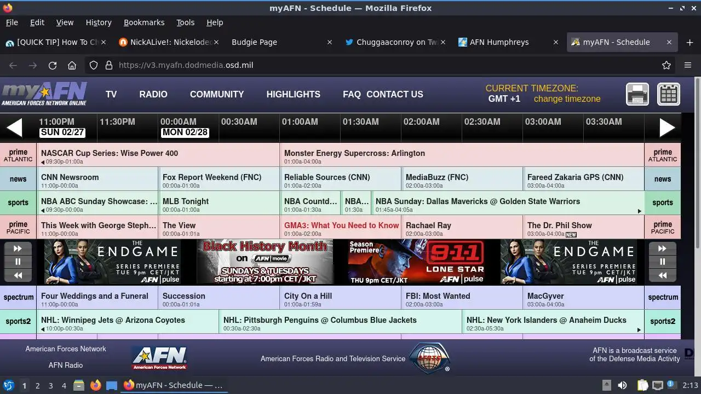Bookmark this page with the star
Image resolution: width=701 pixels, height=394 pixels.
click(x=666, y=65)
